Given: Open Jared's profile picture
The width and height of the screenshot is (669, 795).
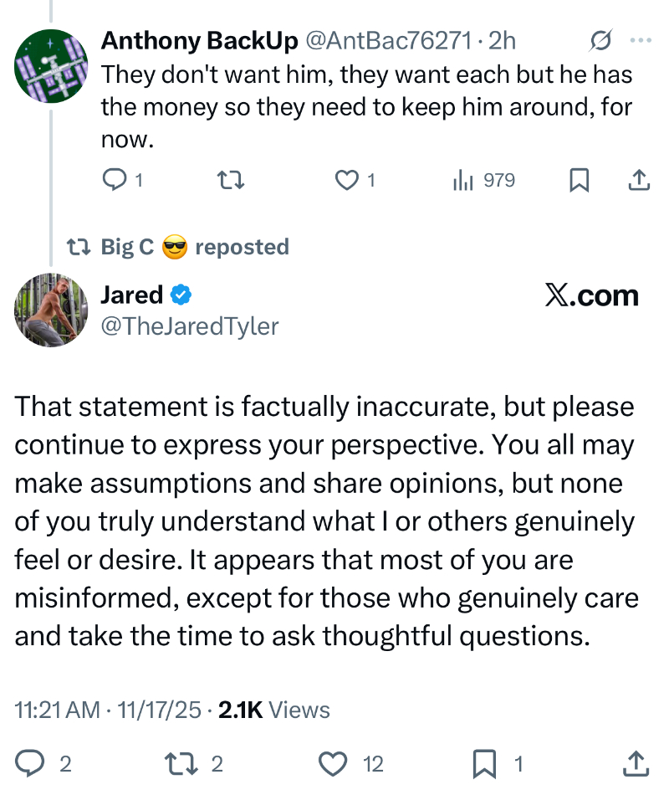Looking at the screenshot, I should (52, 310).
